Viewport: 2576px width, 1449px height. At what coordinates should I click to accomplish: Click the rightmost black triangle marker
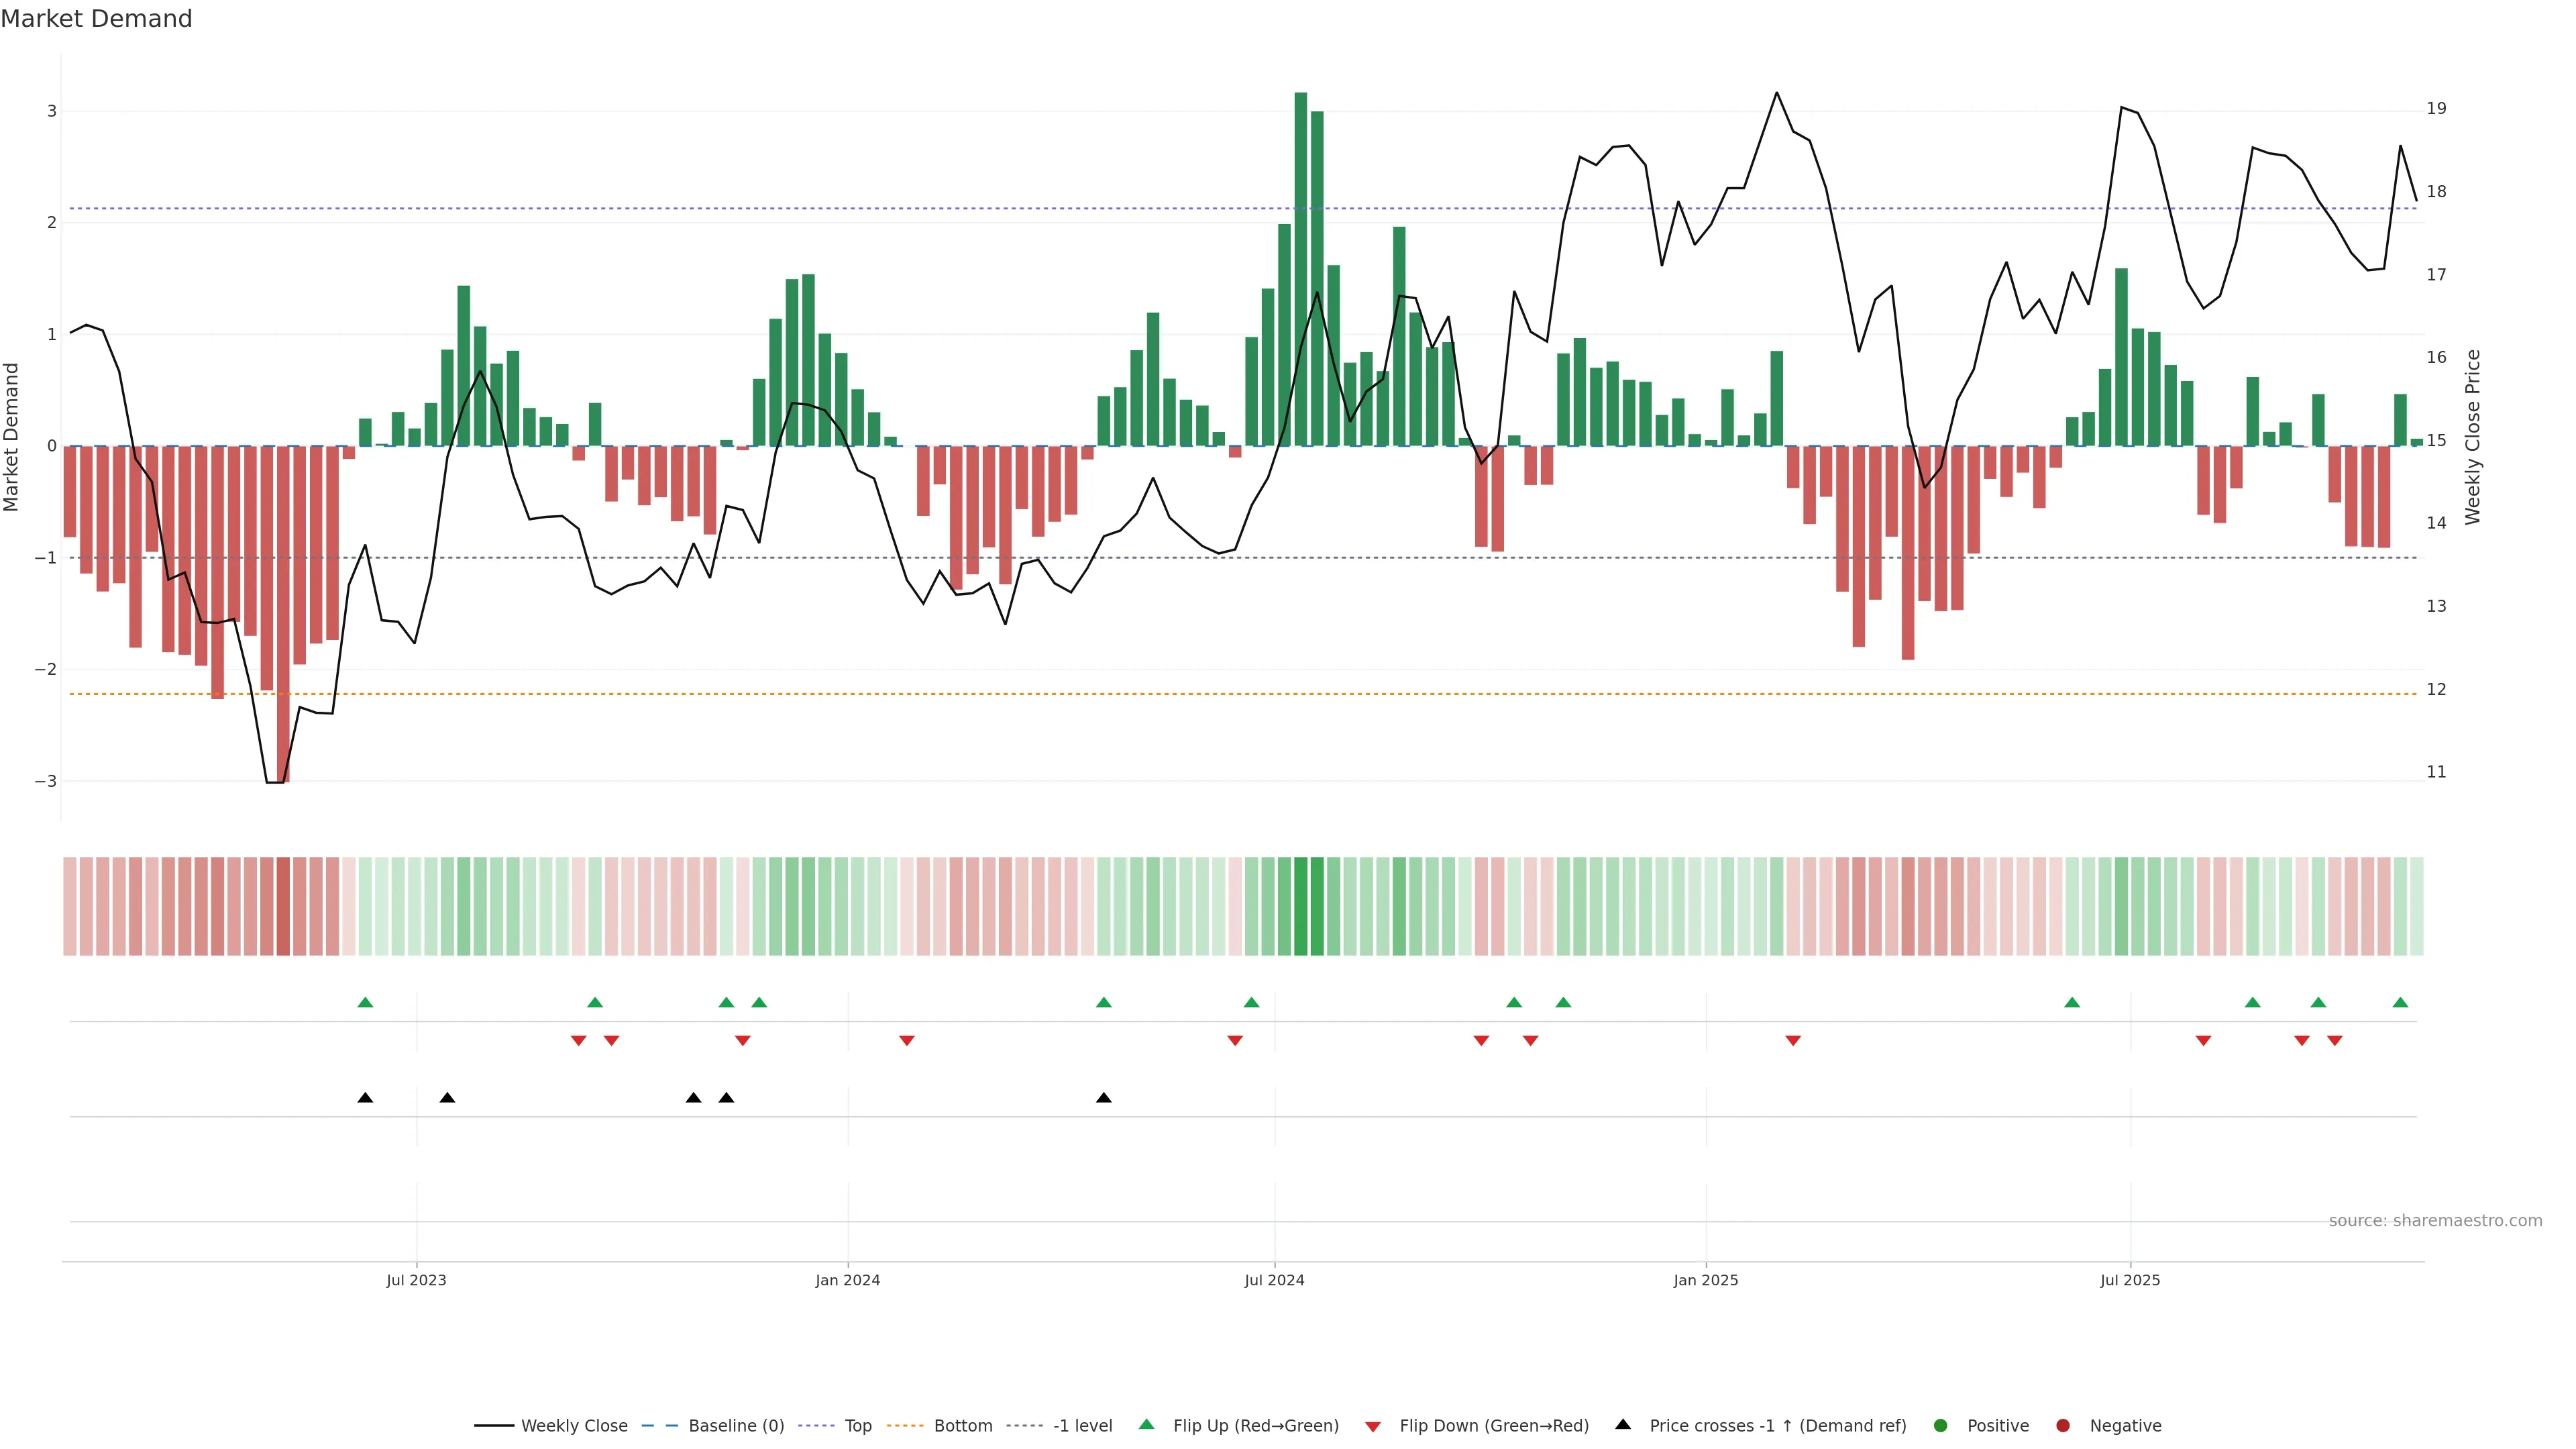click(1104, 1098)
